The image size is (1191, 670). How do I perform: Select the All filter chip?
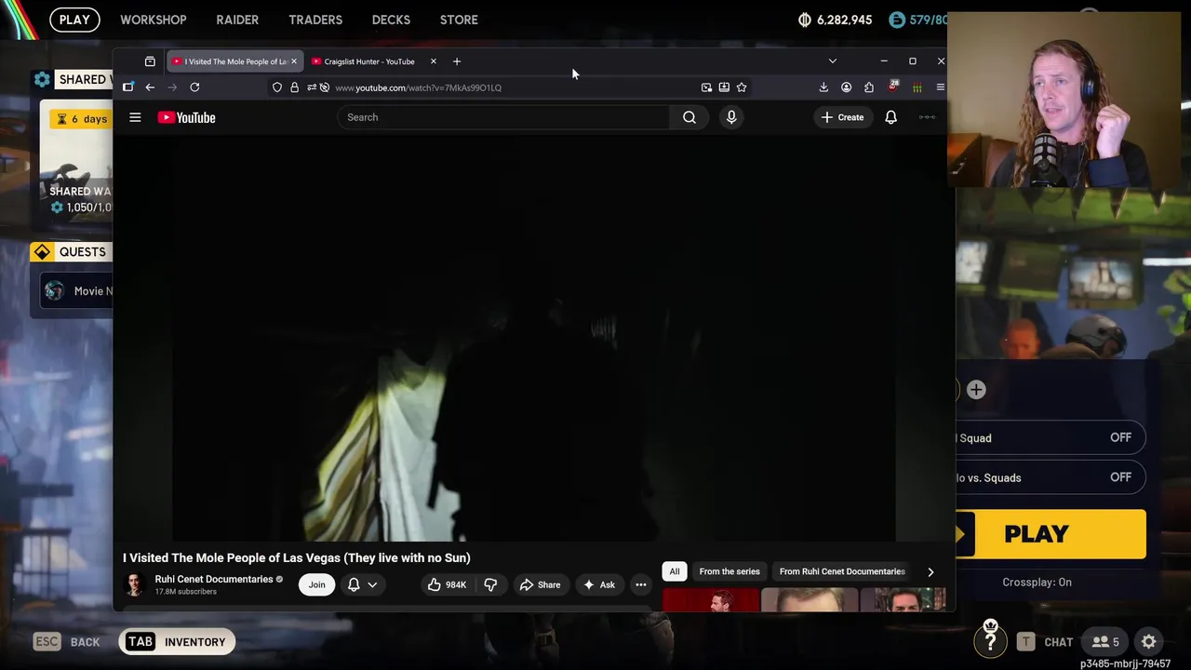675,571
